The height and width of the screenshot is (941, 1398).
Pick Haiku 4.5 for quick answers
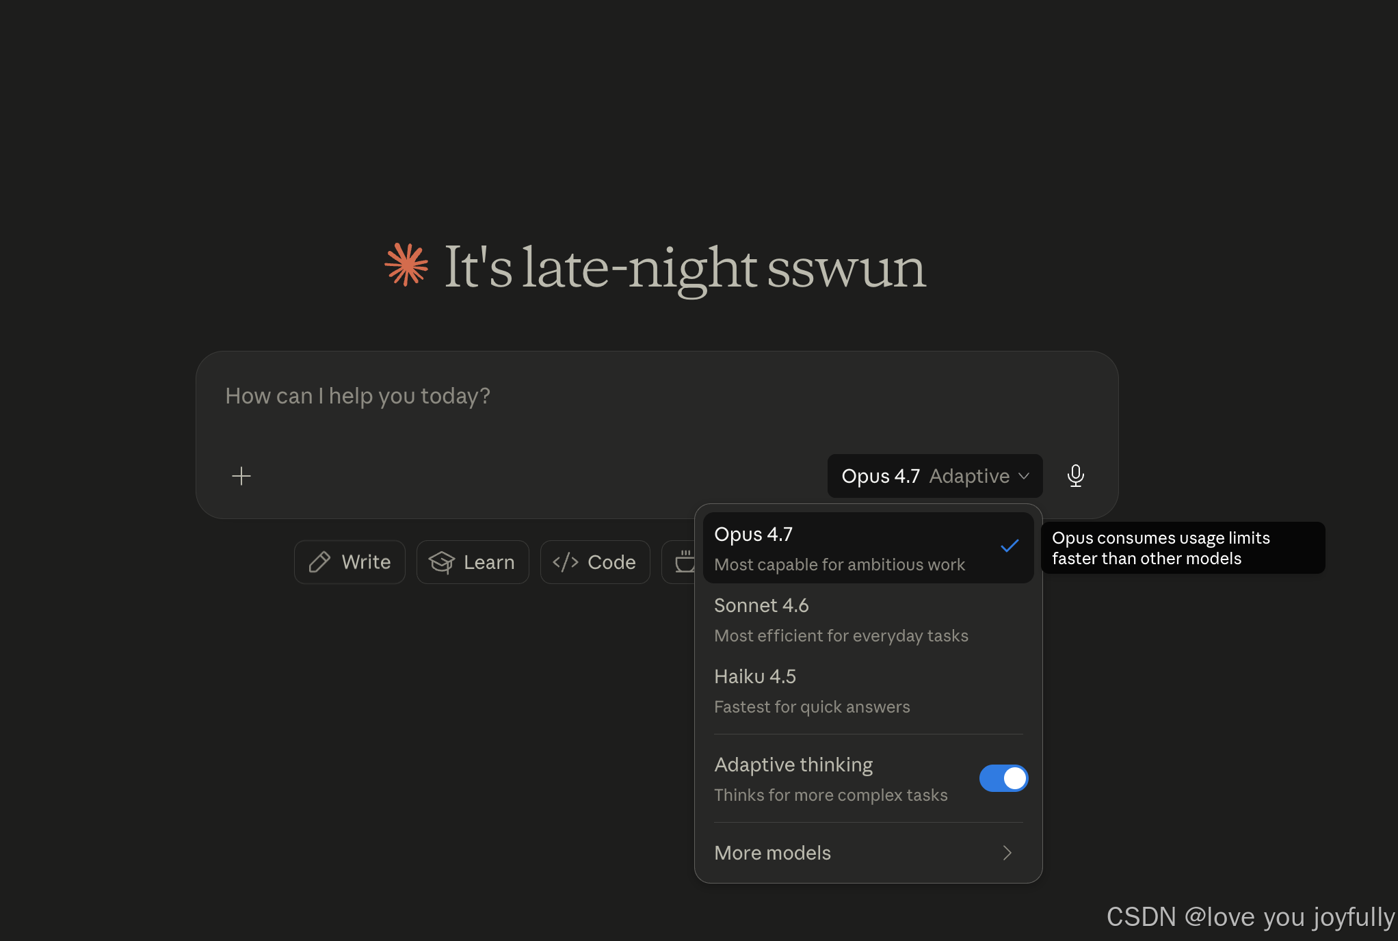pyautogui.click(x=868, y=691)
